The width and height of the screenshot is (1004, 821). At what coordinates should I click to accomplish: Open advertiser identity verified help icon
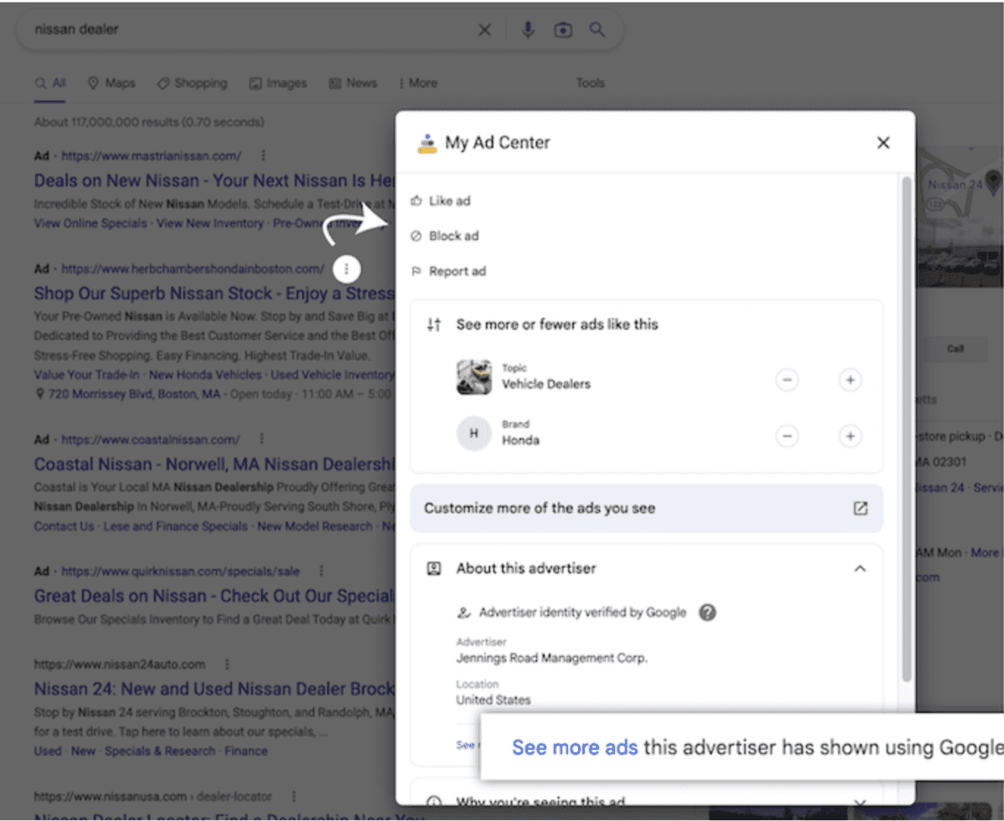point(707,613)
